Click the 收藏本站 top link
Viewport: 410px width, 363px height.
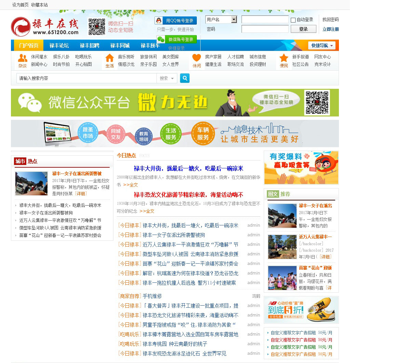click(39, 5)
